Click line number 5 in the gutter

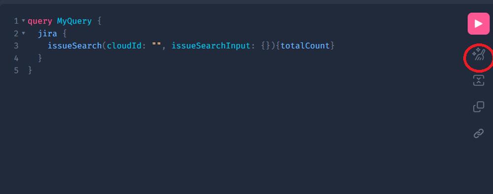[x=16, y=70]
